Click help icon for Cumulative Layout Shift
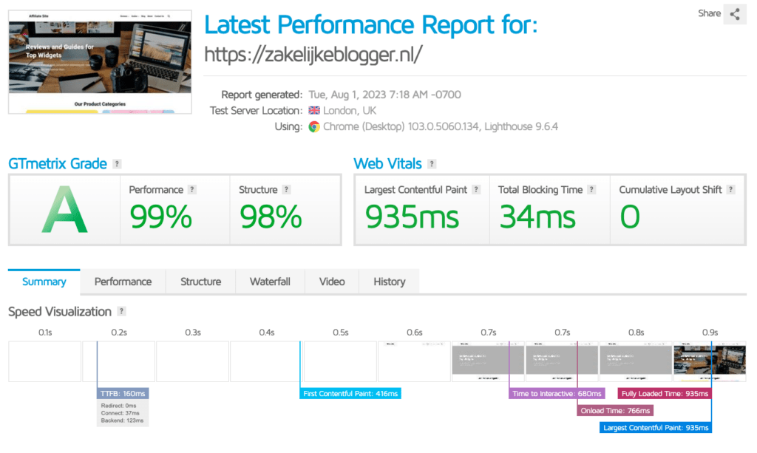 pyautogui.click(x=731, y=190)
